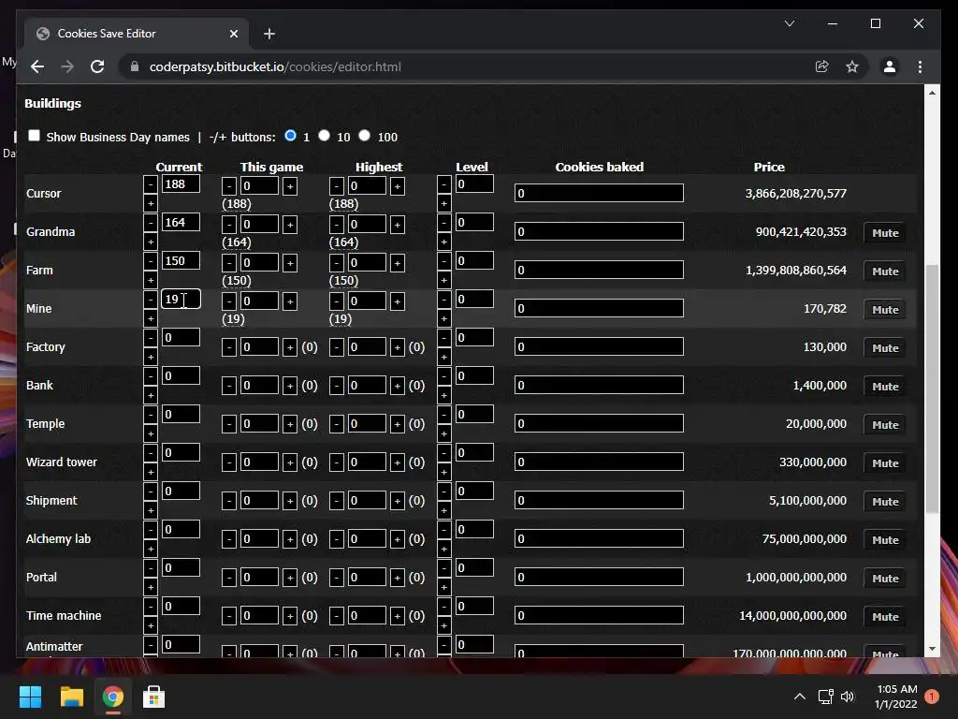Increase Portal Highest count
Viewport: 958px width, 719px height.
click(x=397, y=577)
